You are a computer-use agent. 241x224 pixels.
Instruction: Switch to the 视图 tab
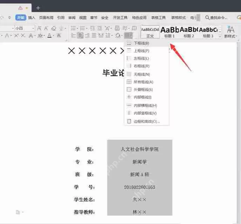[83, 17]
